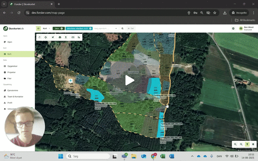Open Opgørelser in the sidebar
The height and width of the screenshot is (161, 258).
[x=13, y=66]
